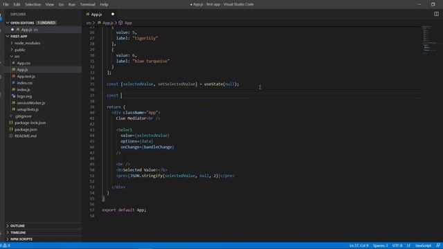The width and height of the screenshot is (443, 249).
Task: Select App.js in the src folder
Action: (22, 69)
